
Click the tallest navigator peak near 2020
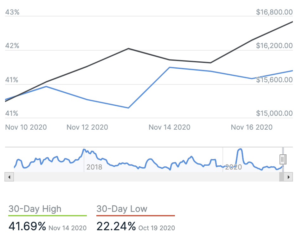point(240,149)
